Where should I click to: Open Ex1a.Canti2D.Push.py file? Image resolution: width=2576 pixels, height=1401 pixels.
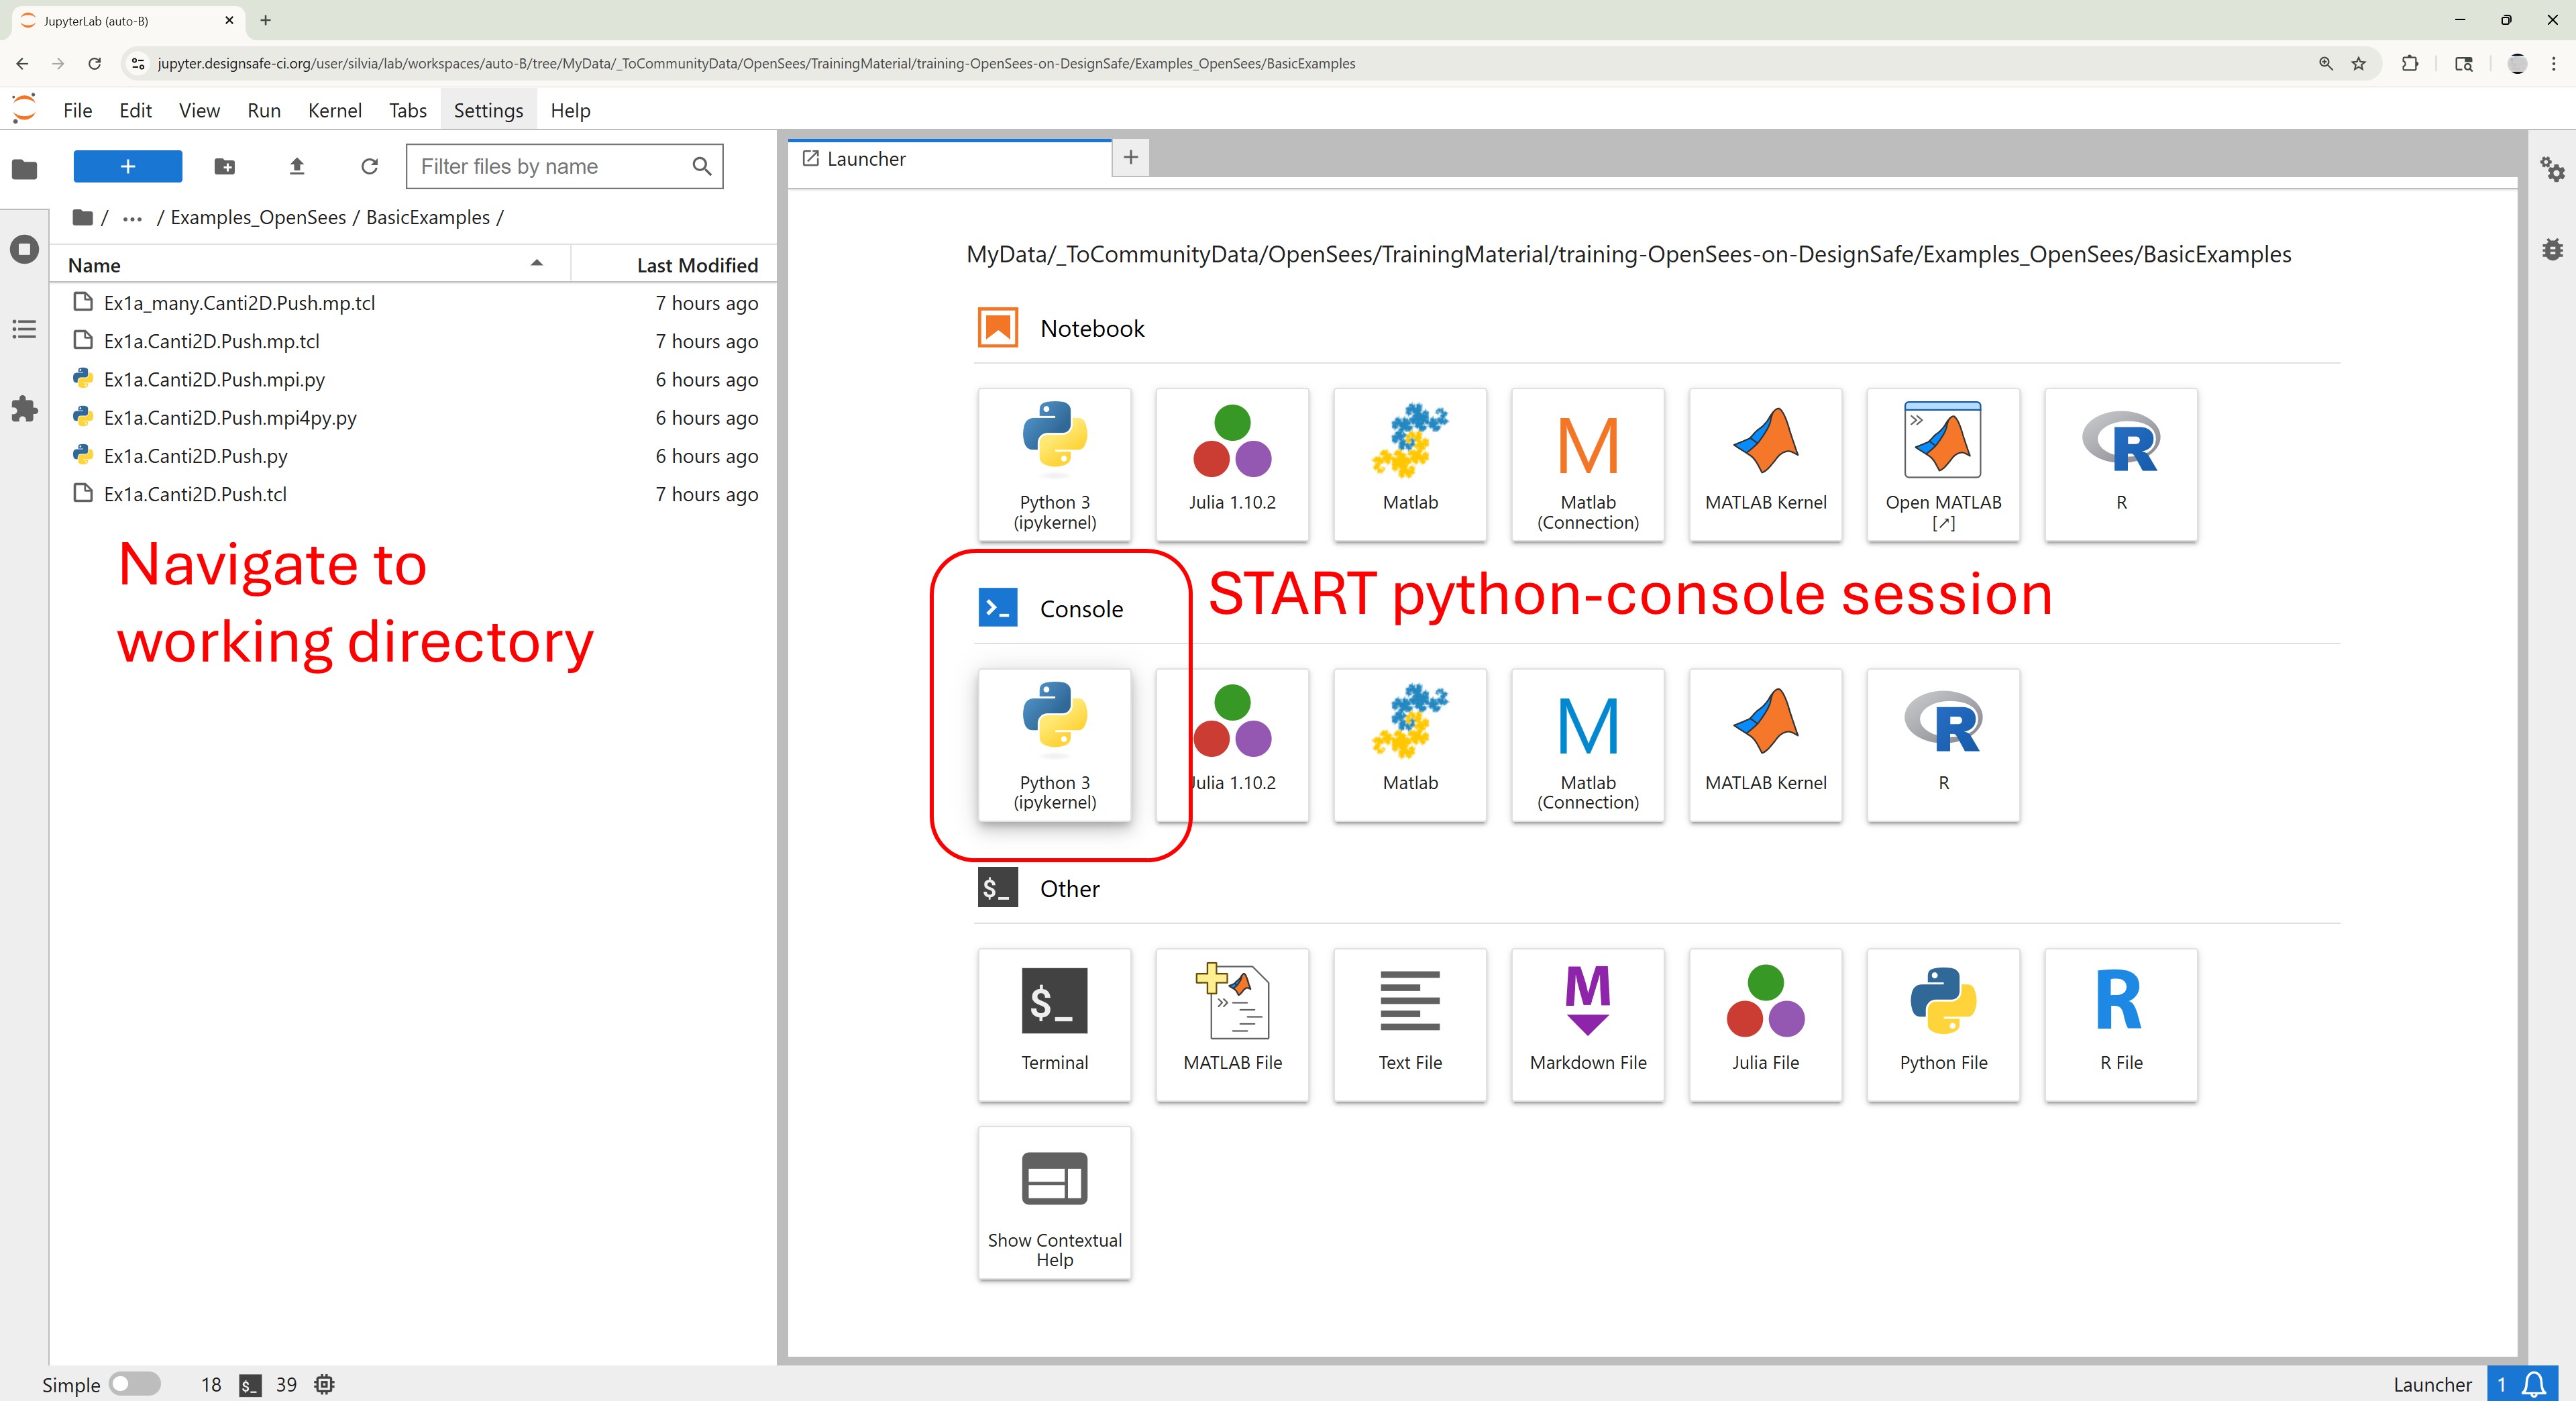tap(195, 456)
